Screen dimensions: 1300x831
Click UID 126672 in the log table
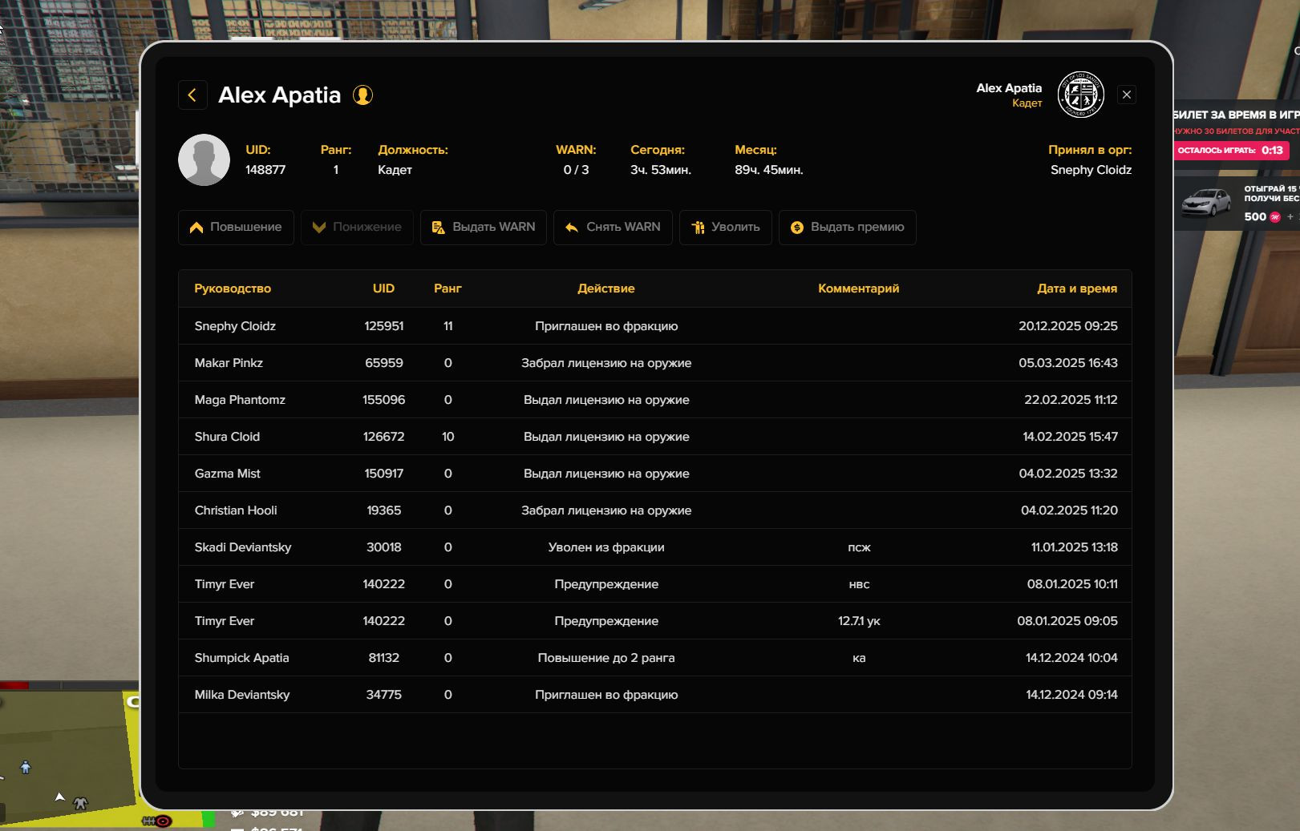pyautogui.click(x=384, y=437)
